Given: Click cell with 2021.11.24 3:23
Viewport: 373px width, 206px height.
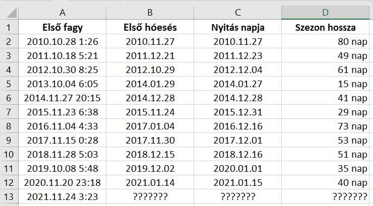Looking at the screenshot, I should tap(63, 196).
